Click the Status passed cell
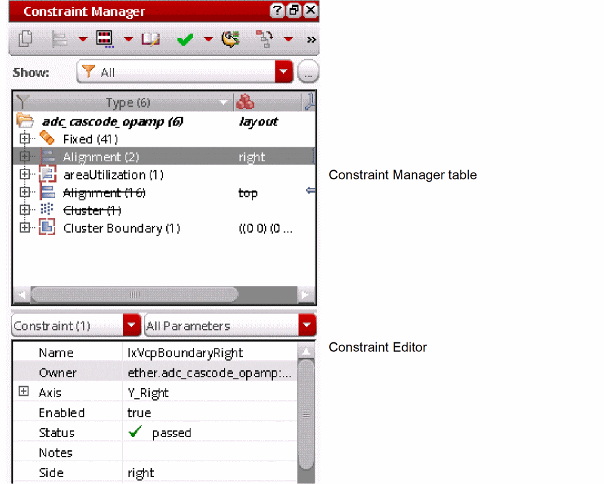The height and width of the screenshot is (484, 604). 210,433
